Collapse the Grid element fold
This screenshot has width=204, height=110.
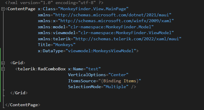3,63
